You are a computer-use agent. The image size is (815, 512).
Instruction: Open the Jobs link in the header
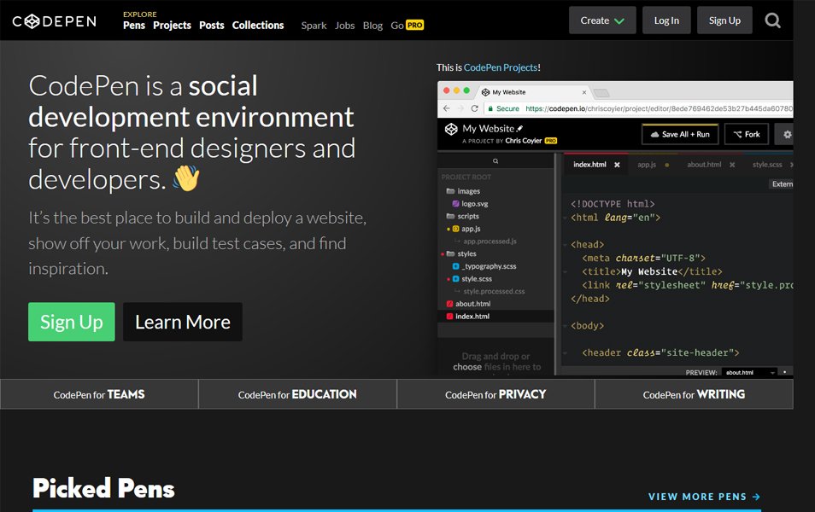point(344,26)
